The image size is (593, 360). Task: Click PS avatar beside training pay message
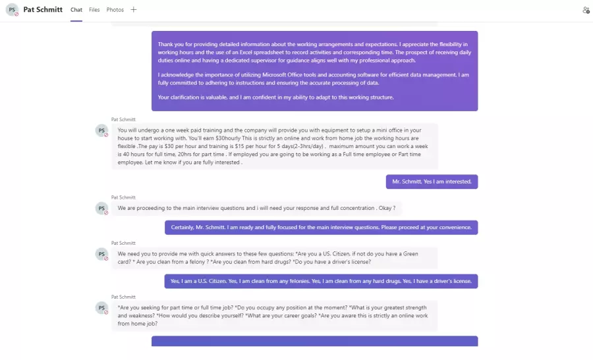[101, 130]
